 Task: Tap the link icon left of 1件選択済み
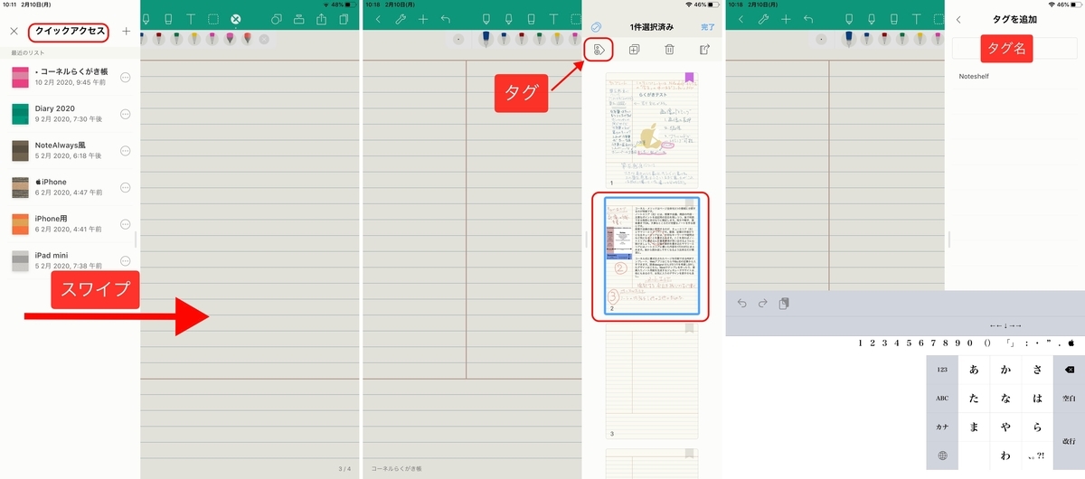point(596,27)
